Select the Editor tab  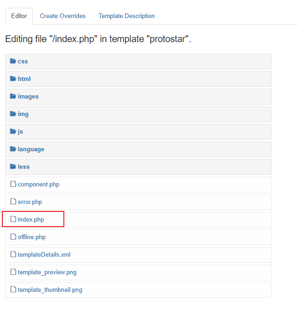coord(19,16)
